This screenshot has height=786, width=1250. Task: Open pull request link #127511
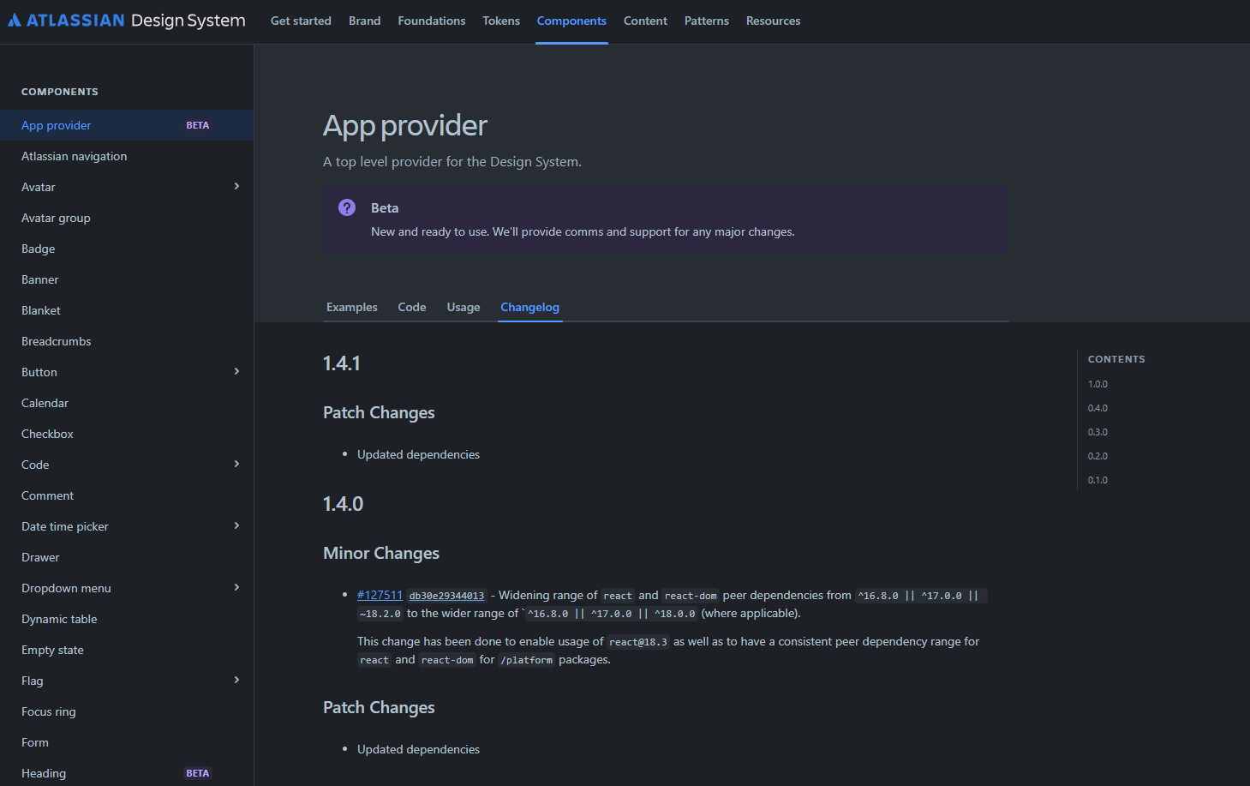(380, 595)
